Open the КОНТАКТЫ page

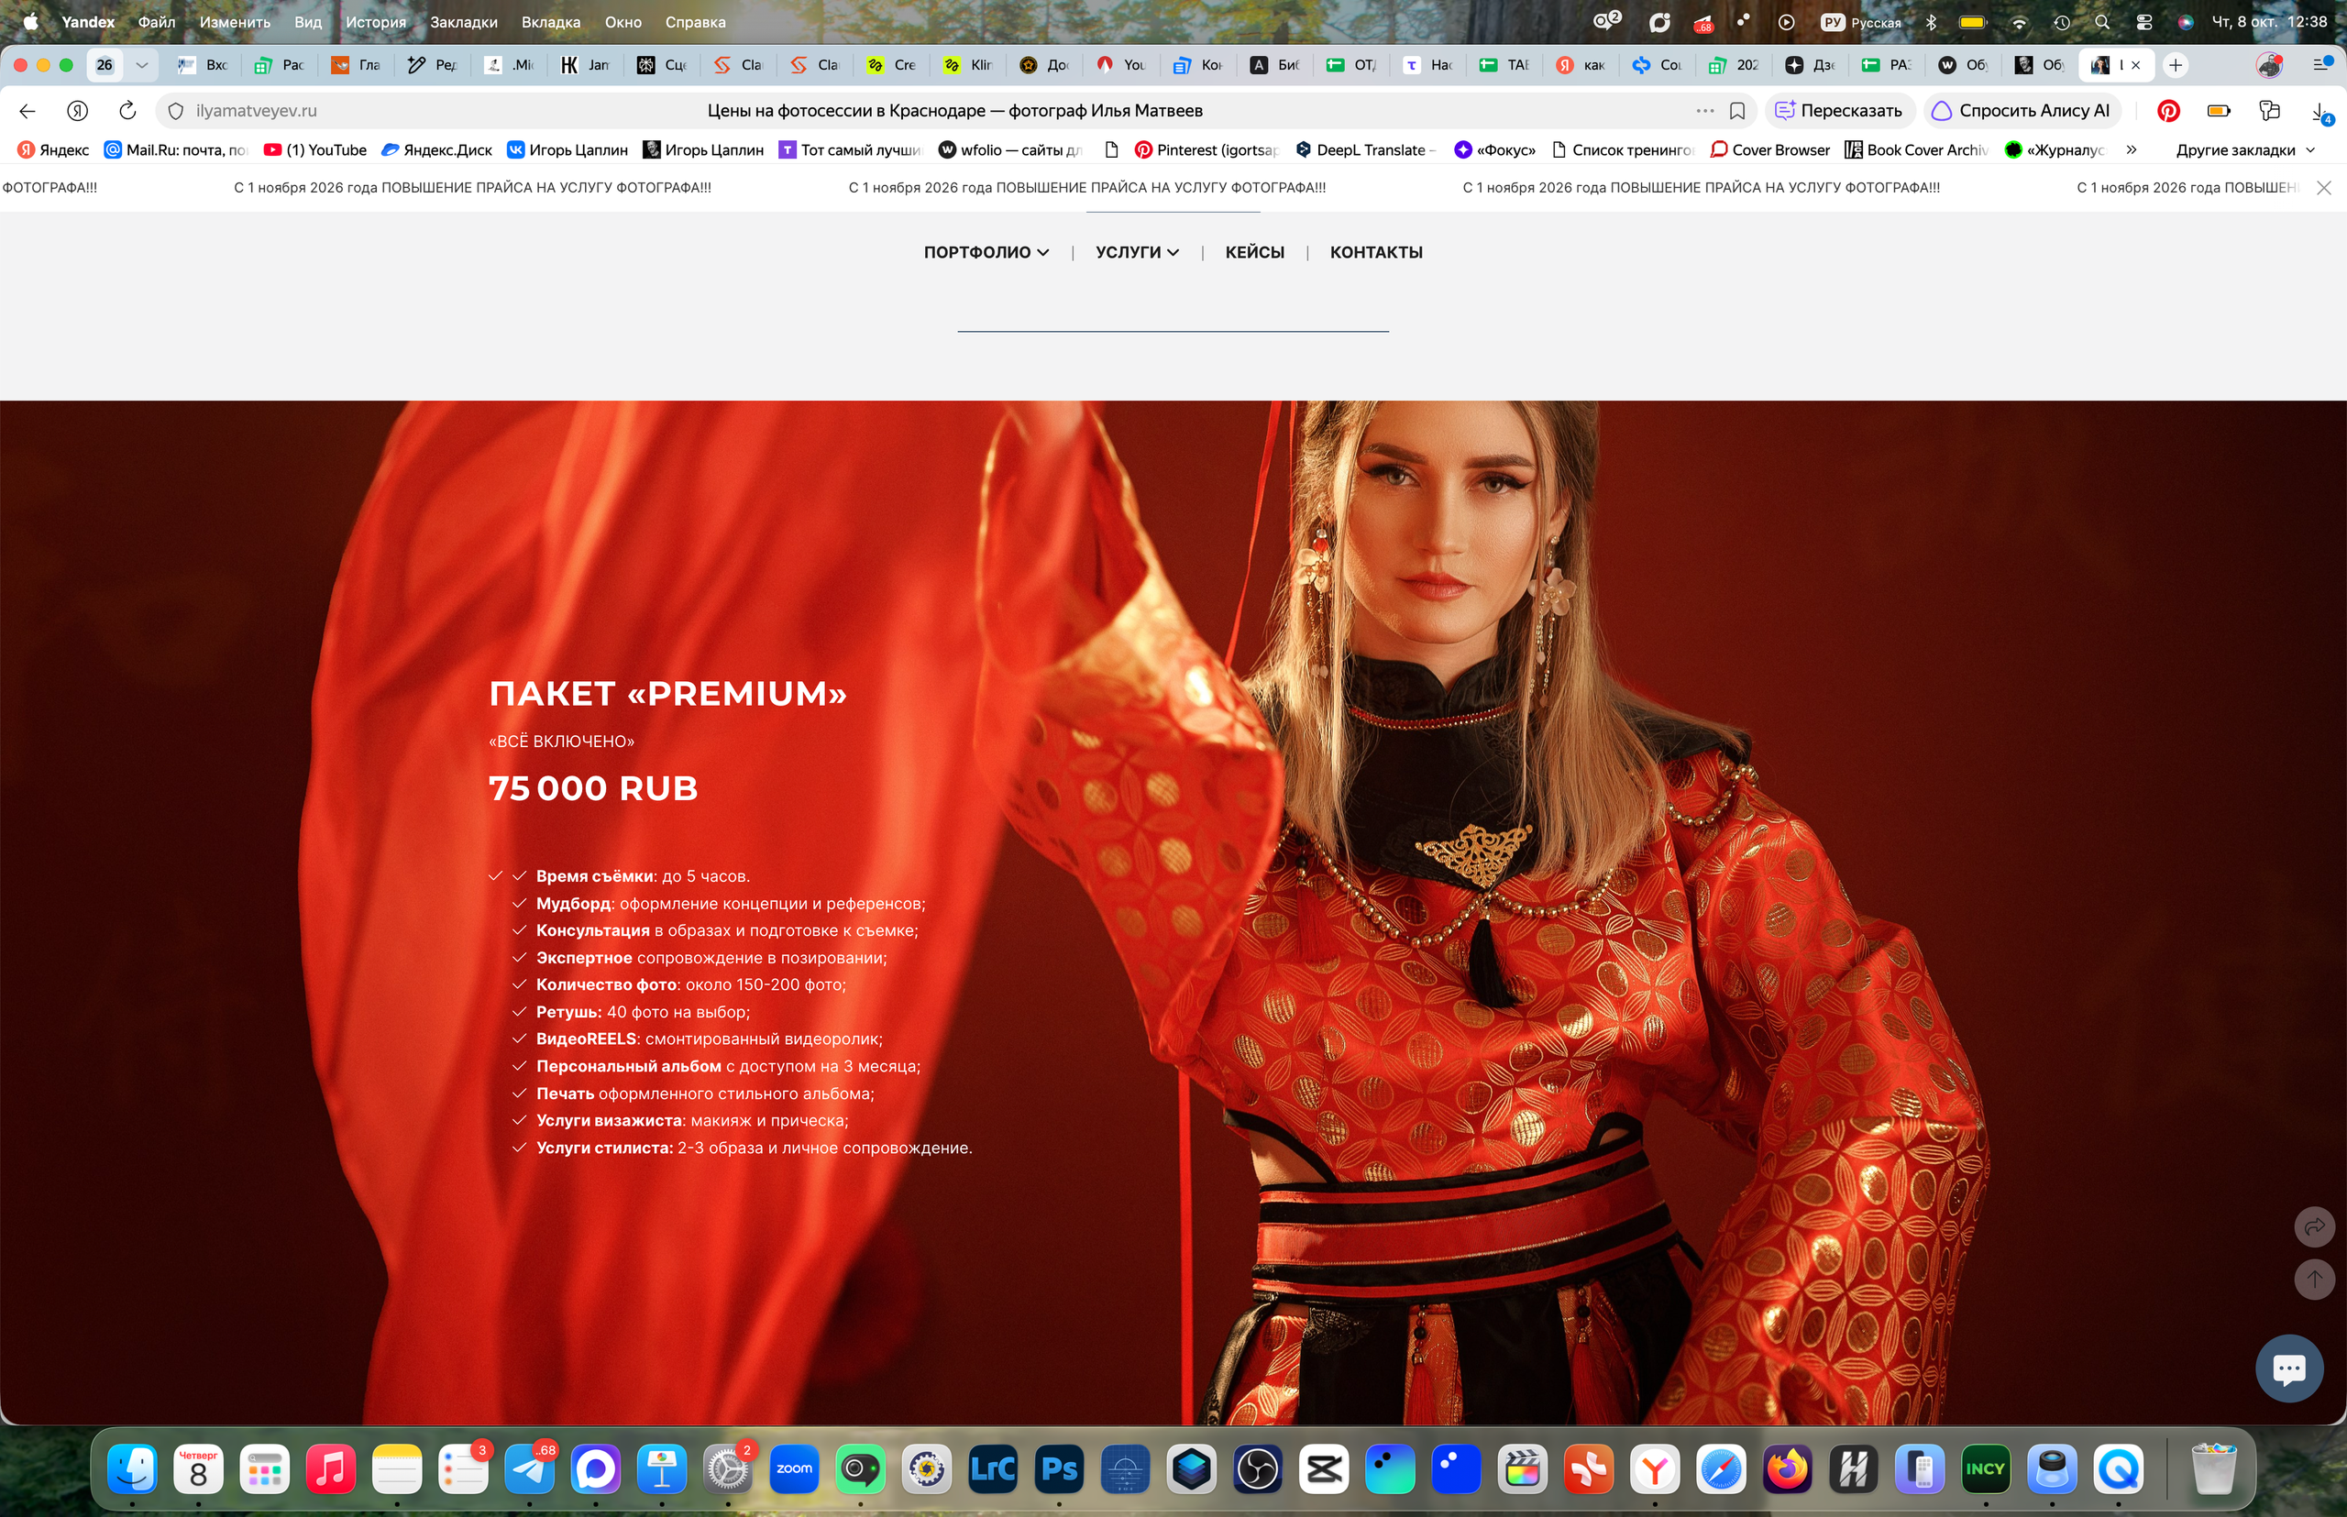1375,252
